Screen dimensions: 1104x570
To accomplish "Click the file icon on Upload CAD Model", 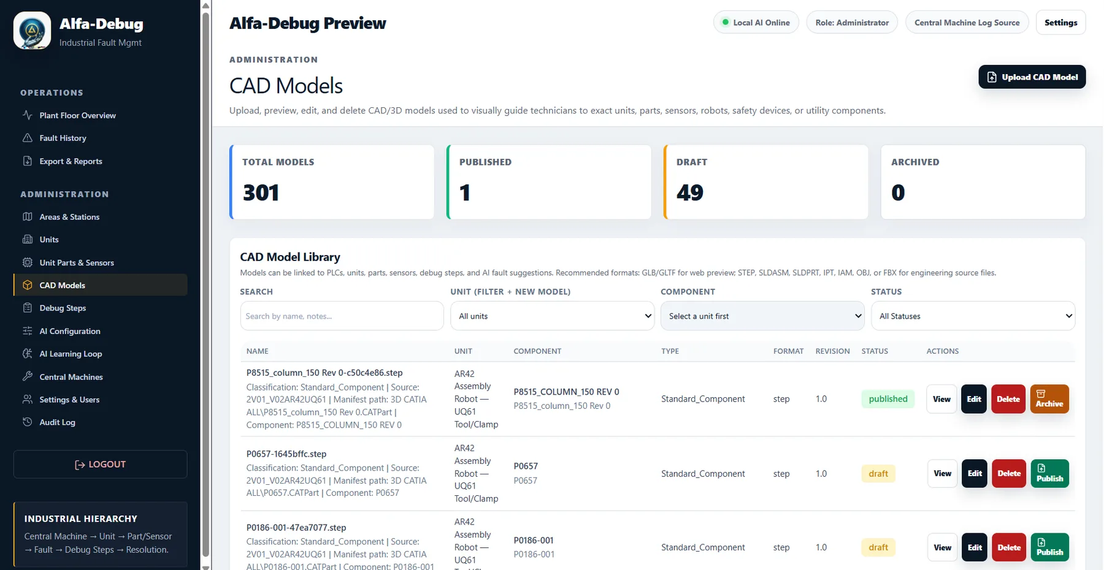I will (992, 77).
